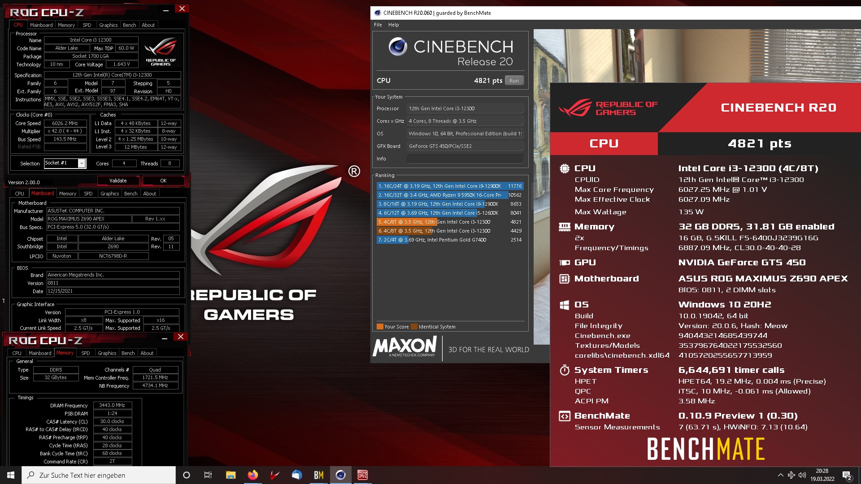Viewport: 861px width, 484px height.
Task: Run the Cinebench CPU benchmark
Action: [514, 81]
